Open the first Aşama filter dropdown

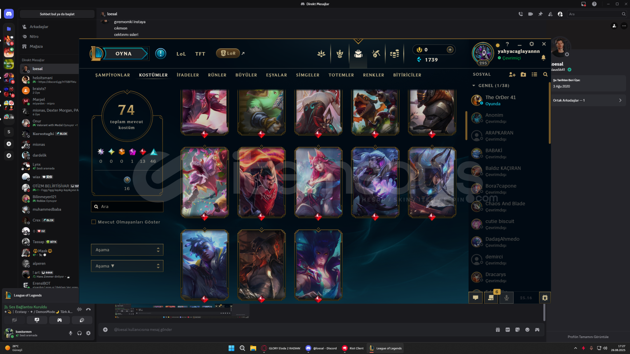(x=127, y=250)
